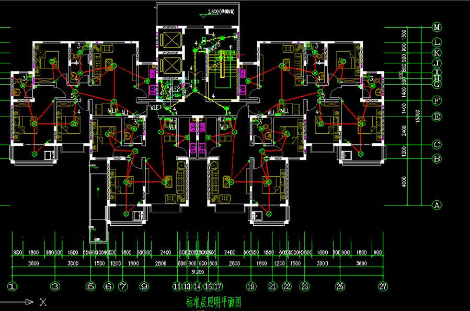The width and height of the screenshot is (470, 311).
Task: Pick grid axis bubble letter A
Action: (437, 205)
